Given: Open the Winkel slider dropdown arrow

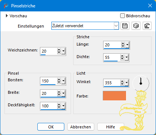Looking at the screenshot, I should (x=126, y=83).
